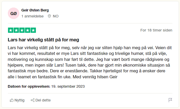
Task: Report the review with the flag icon
Action: tap(170, 100)
